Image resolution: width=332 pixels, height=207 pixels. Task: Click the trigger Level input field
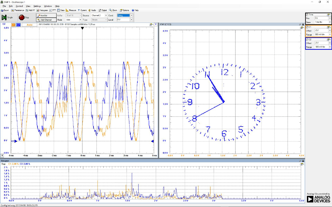[123, 20]
